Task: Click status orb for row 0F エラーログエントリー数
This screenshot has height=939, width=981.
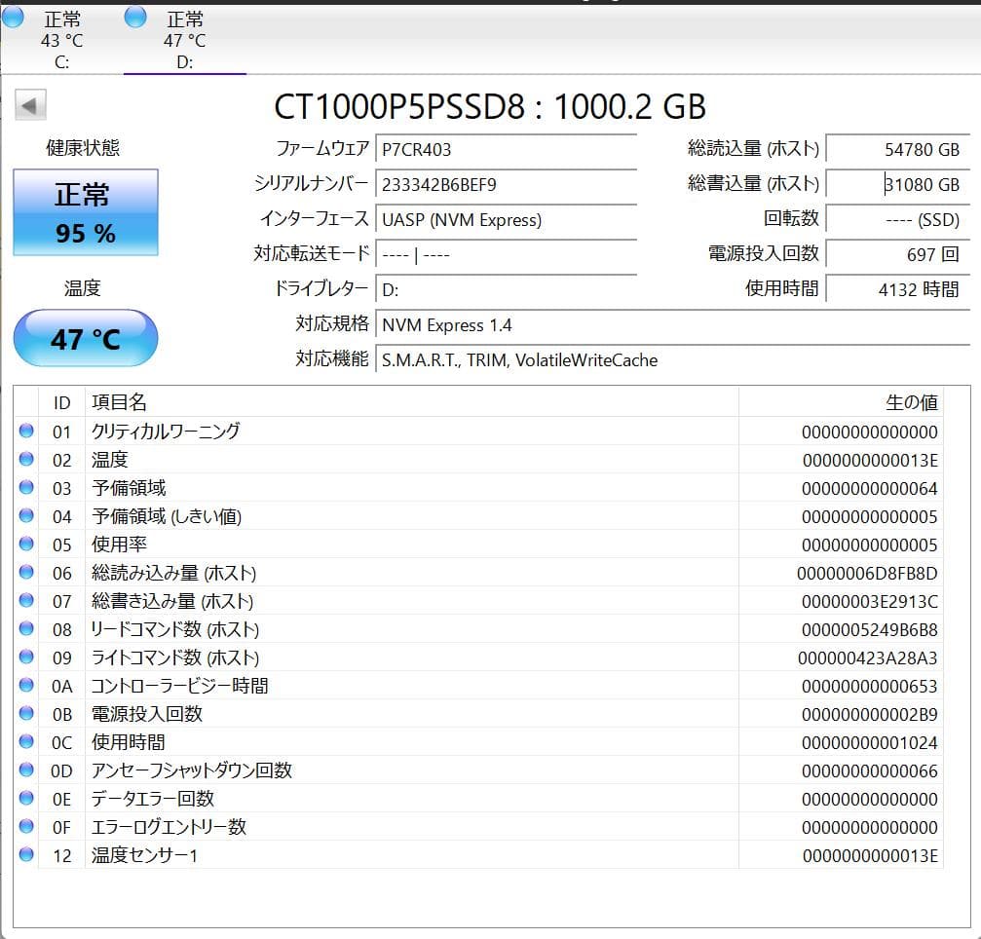Action: coord(26,826)
